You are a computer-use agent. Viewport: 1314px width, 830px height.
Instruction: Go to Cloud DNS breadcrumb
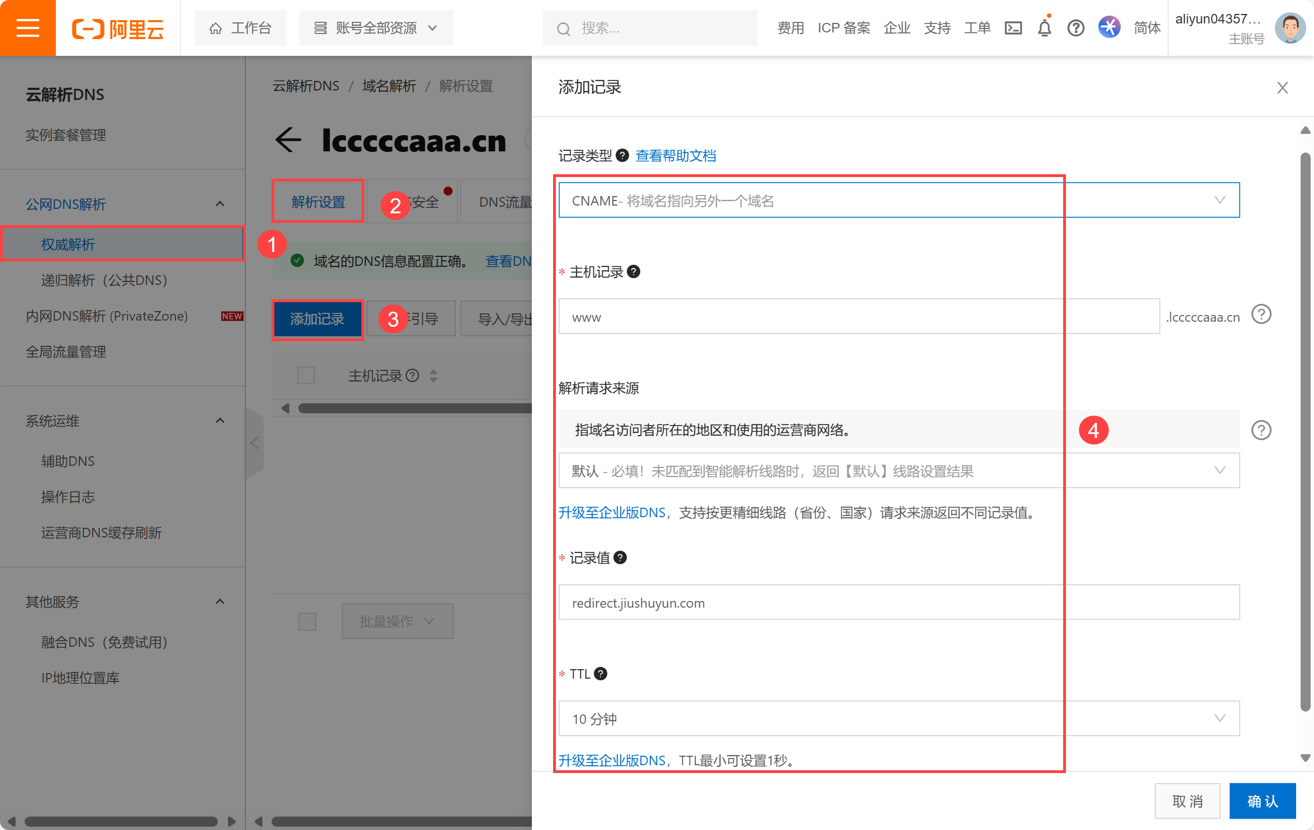(x=306, y=86)
